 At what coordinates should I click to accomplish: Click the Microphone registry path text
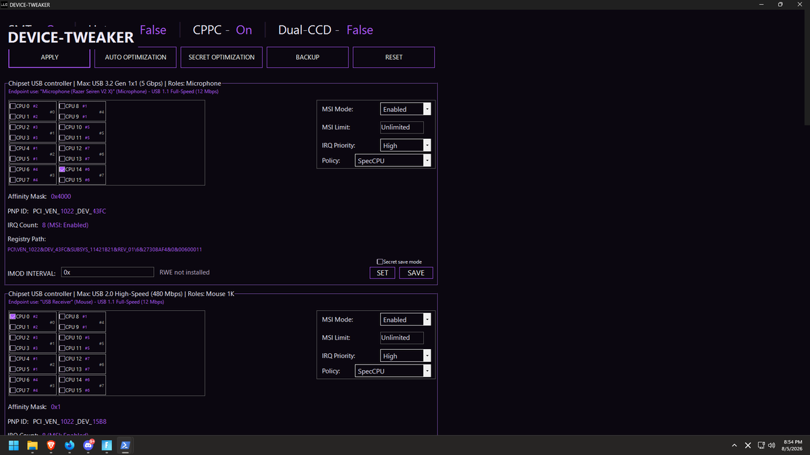(x=105, y=249)
